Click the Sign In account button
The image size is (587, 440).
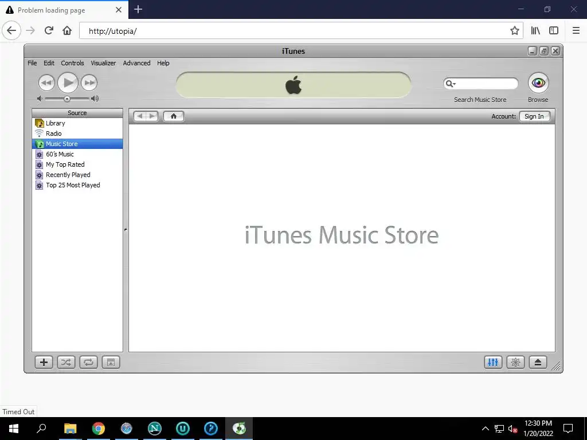pyautogui.click(x=534, y=116)
